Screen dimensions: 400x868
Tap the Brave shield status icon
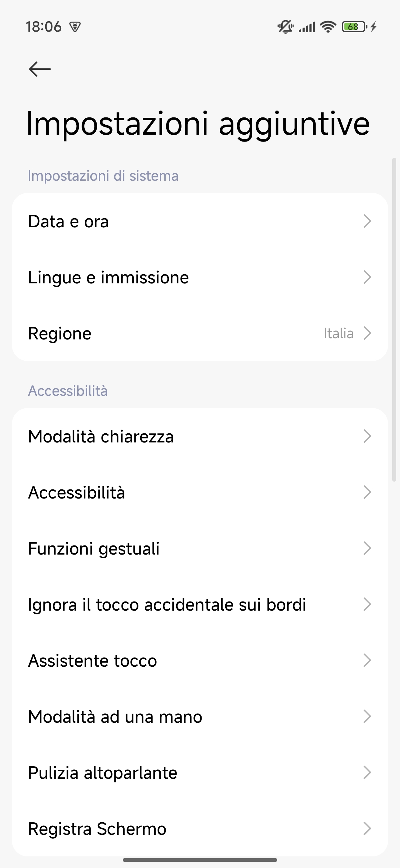(x=75, y=27)
